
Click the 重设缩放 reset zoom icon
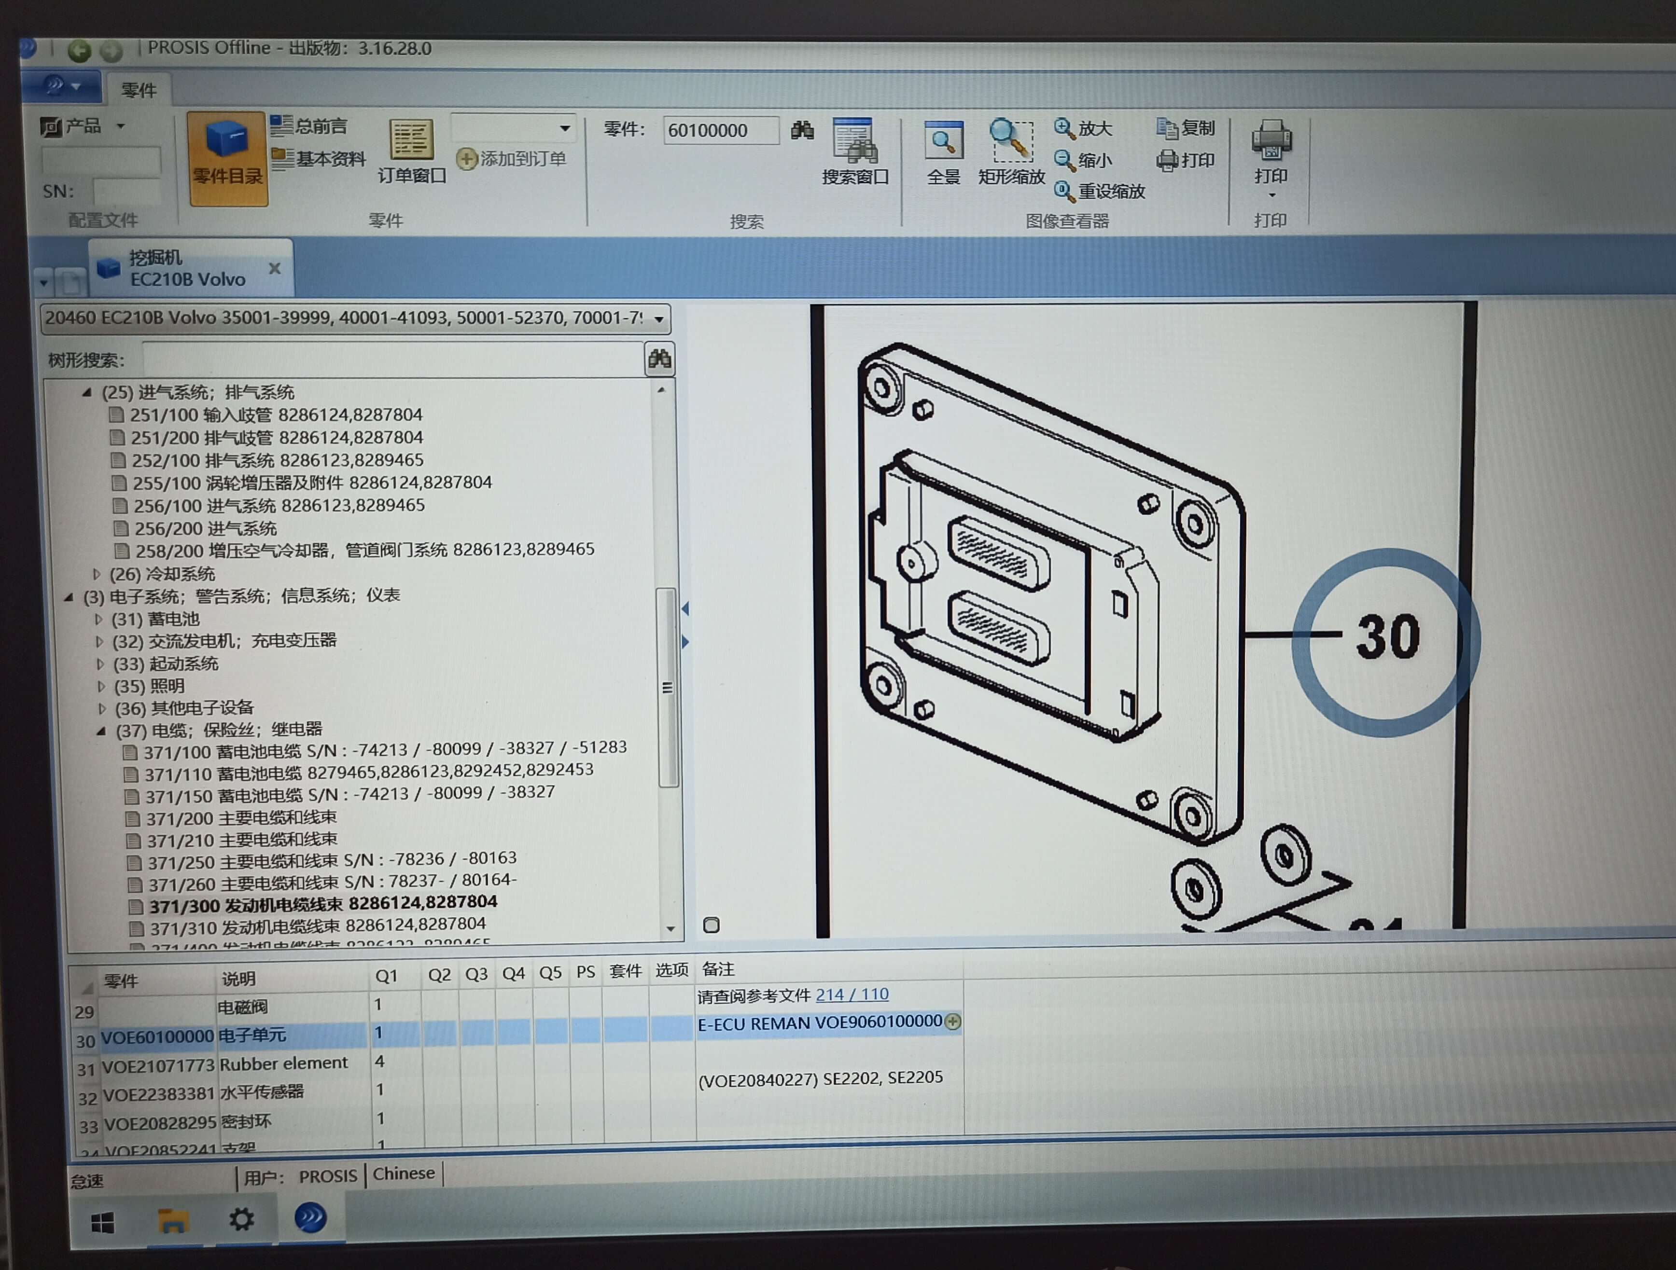pyautogui.click(x=1064, y=191)
